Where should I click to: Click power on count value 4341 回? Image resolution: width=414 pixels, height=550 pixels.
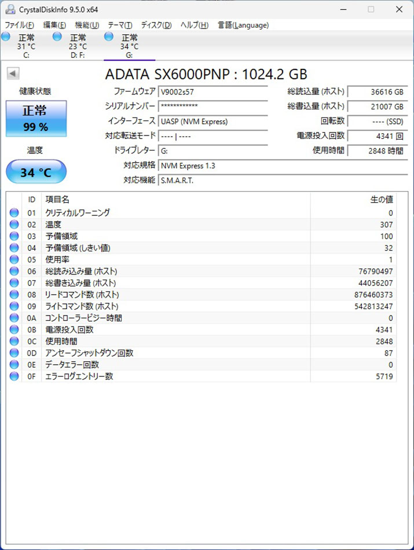click(378, 136)
